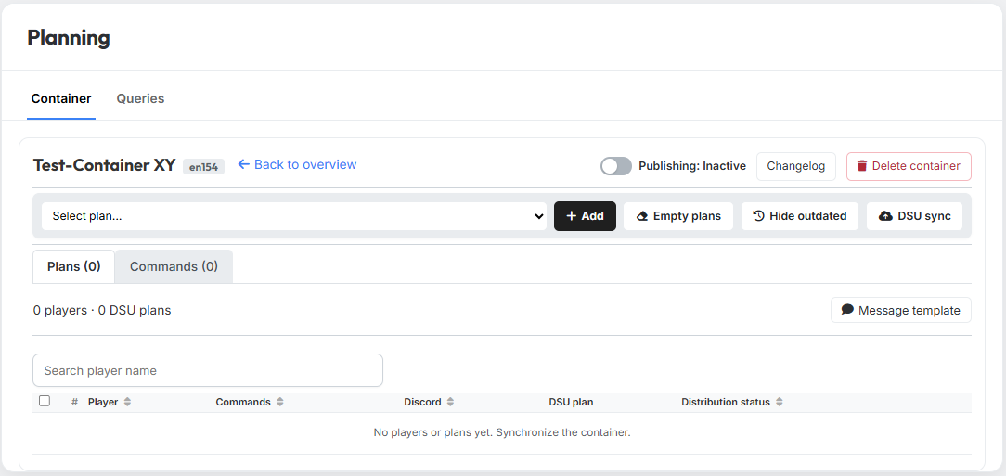The image size is (1006, 476).
Task: Open the Changelog
Action: (796, 166)
